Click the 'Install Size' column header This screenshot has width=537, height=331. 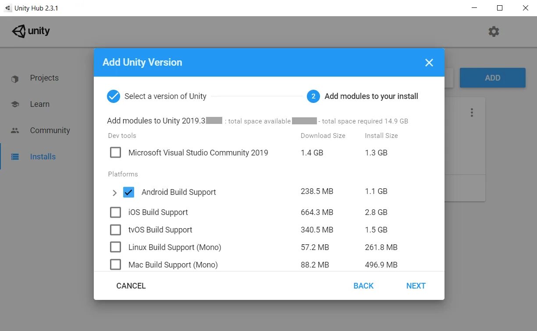(381, 136)
